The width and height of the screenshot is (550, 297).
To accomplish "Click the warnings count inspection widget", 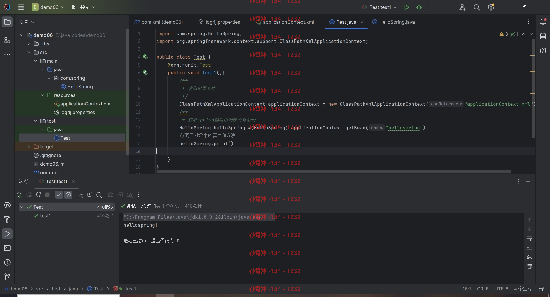I will pos(504,34).
